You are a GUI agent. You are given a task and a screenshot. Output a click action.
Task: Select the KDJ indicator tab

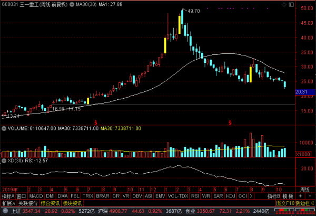[x=230, y=195]
